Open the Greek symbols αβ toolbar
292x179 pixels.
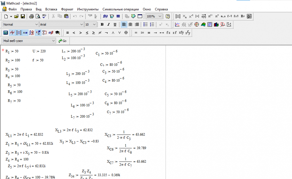pos(51,33)
